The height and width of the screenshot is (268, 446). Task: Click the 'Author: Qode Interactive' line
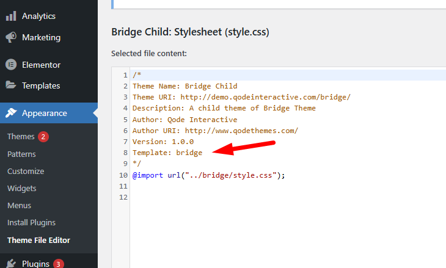(185, 120)
